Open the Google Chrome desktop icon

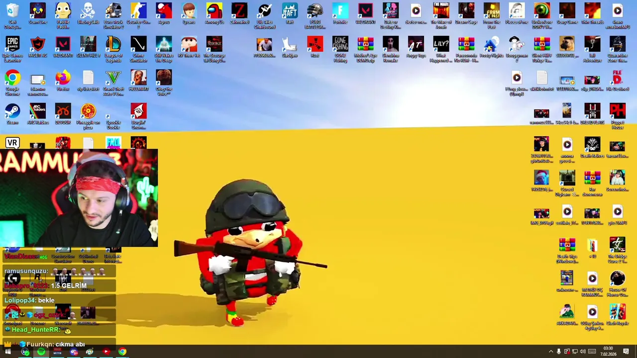[12, 83]
